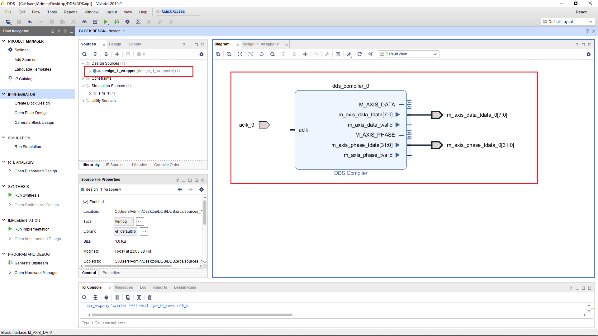Switch to the Messages tab

coord(124,287)
